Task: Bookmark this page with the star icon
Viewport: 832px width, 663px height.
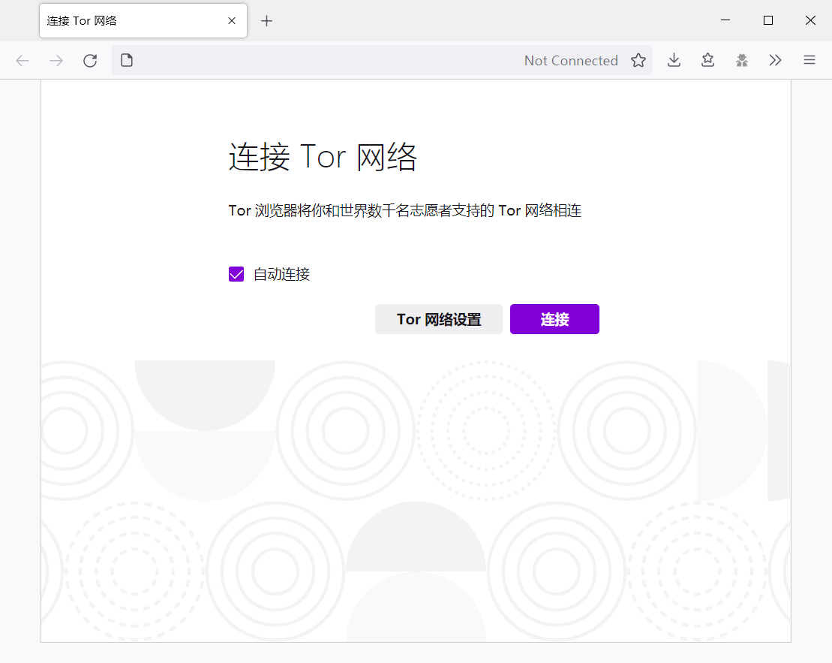Action: (x=638, y=61)
